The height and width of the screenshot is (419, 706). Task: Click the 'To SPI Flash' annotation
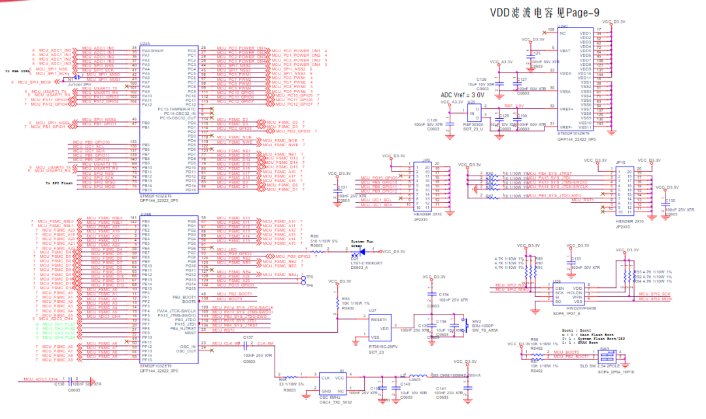point(59,183)
